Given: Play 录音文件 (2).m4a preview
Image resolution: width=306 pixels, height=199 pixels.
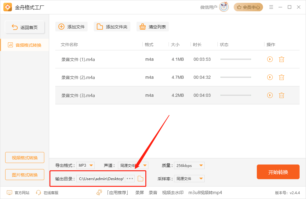Looking at the screenshot, I should [x=270, y=77].
